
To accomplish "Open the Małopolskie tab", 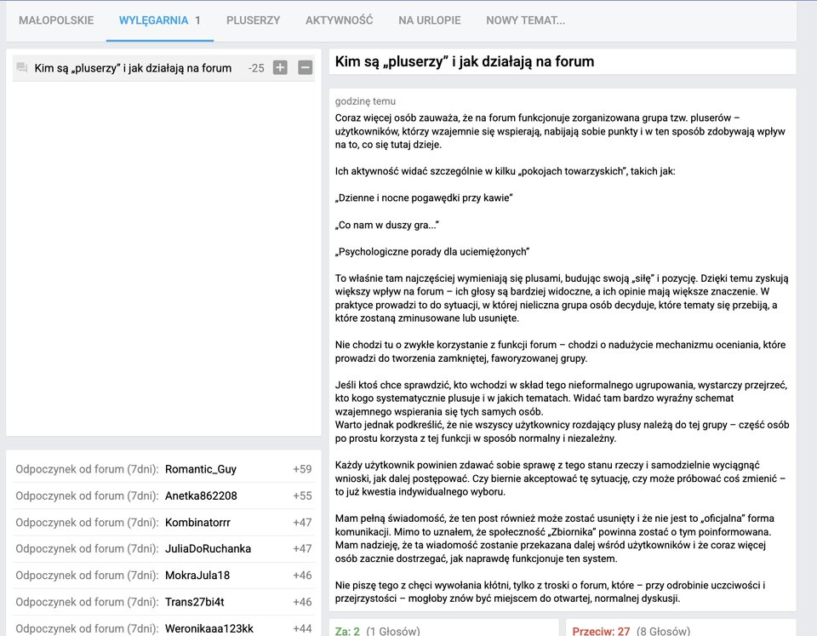I will tap(56, 20).
